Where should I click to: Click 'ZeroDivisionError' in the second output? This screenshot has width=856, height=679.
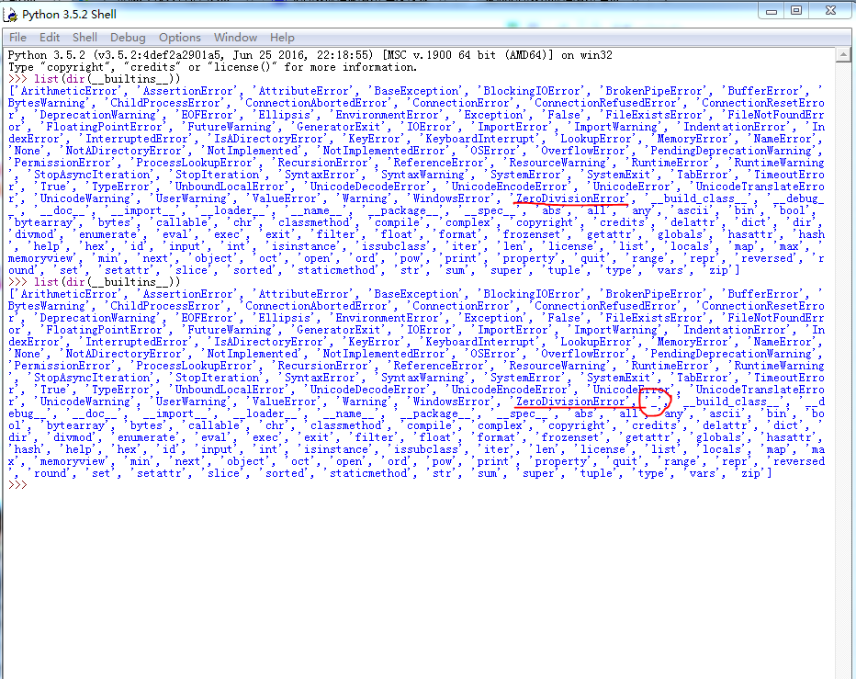[x=570, y=402]
